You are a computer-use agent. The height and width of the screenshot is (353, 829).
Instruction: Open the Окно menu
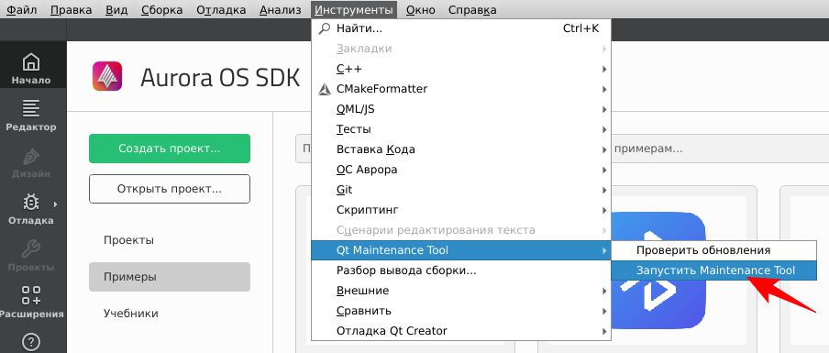pyautogui.click(x=421, y=10)
